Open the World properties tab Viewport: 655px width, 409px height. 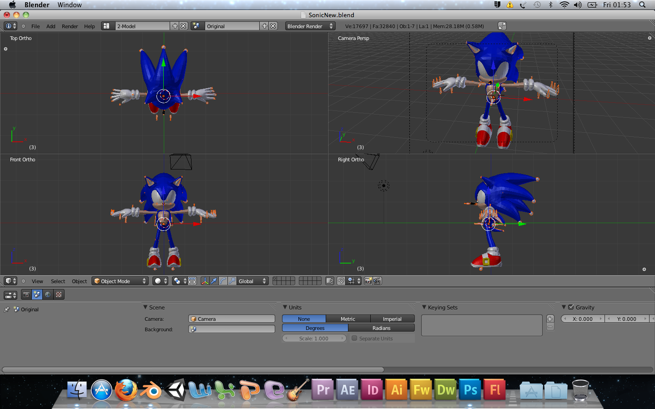(48, 294)
